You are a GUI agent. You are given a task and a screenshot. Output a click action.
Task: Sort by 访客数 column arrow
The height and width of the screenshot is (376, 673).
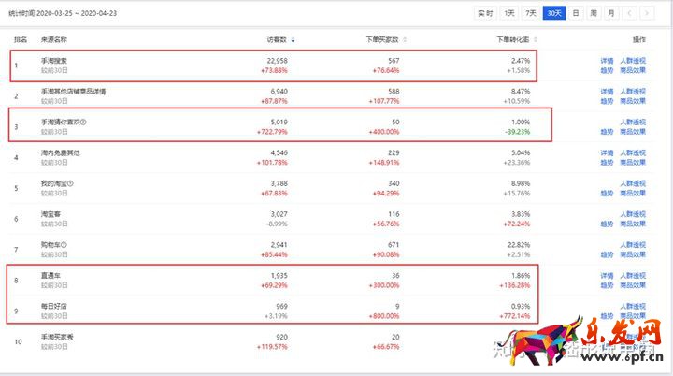293,40
